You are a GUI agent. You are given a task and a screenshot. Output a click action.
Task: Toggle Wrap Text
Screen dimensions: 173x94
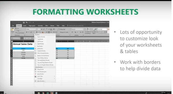coord(62,29)
